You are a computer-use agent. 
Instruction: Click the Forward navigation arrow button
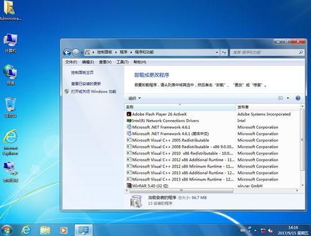[76, 52]
